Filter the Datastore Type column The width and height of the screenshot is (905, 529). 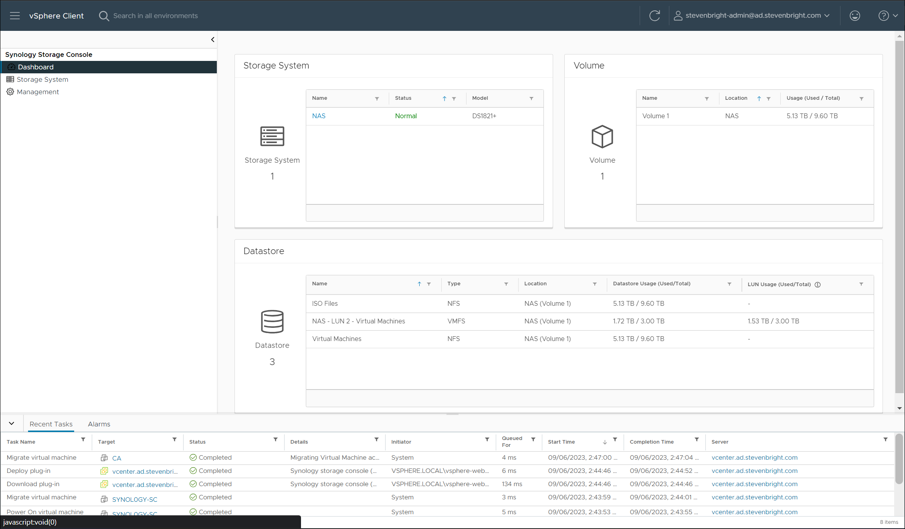point(506,284)
